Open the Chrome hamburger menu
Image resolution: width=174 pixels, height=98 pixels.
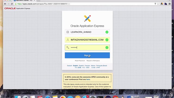tap(170, 4)
